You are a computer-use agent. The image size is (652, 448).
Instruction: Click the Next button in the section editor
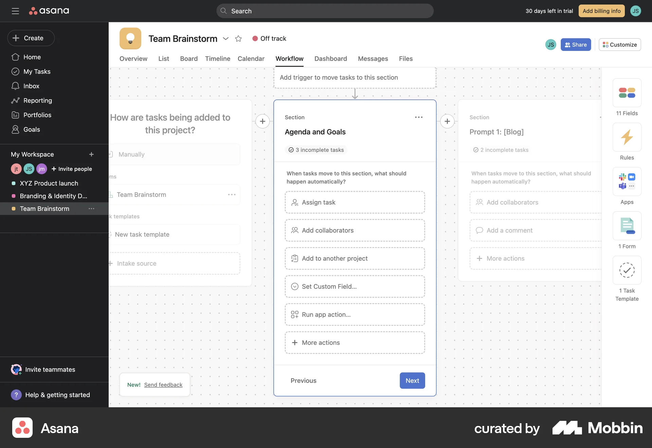coord(412,380)
